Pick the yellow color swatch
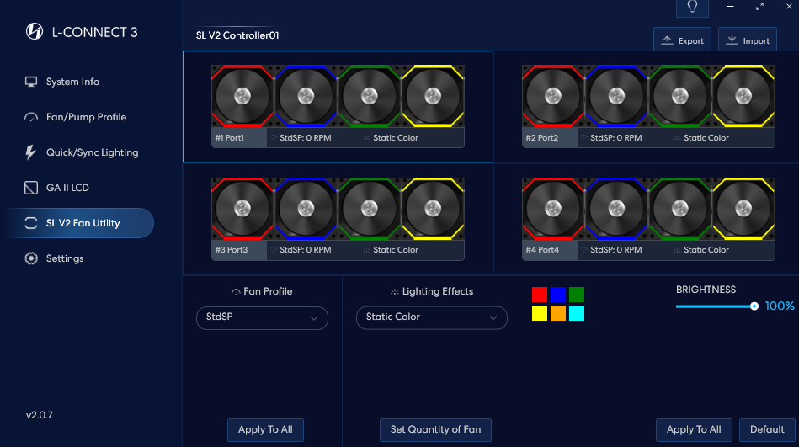The height and width of the screenshot is (447, 799). click(540, 313)
